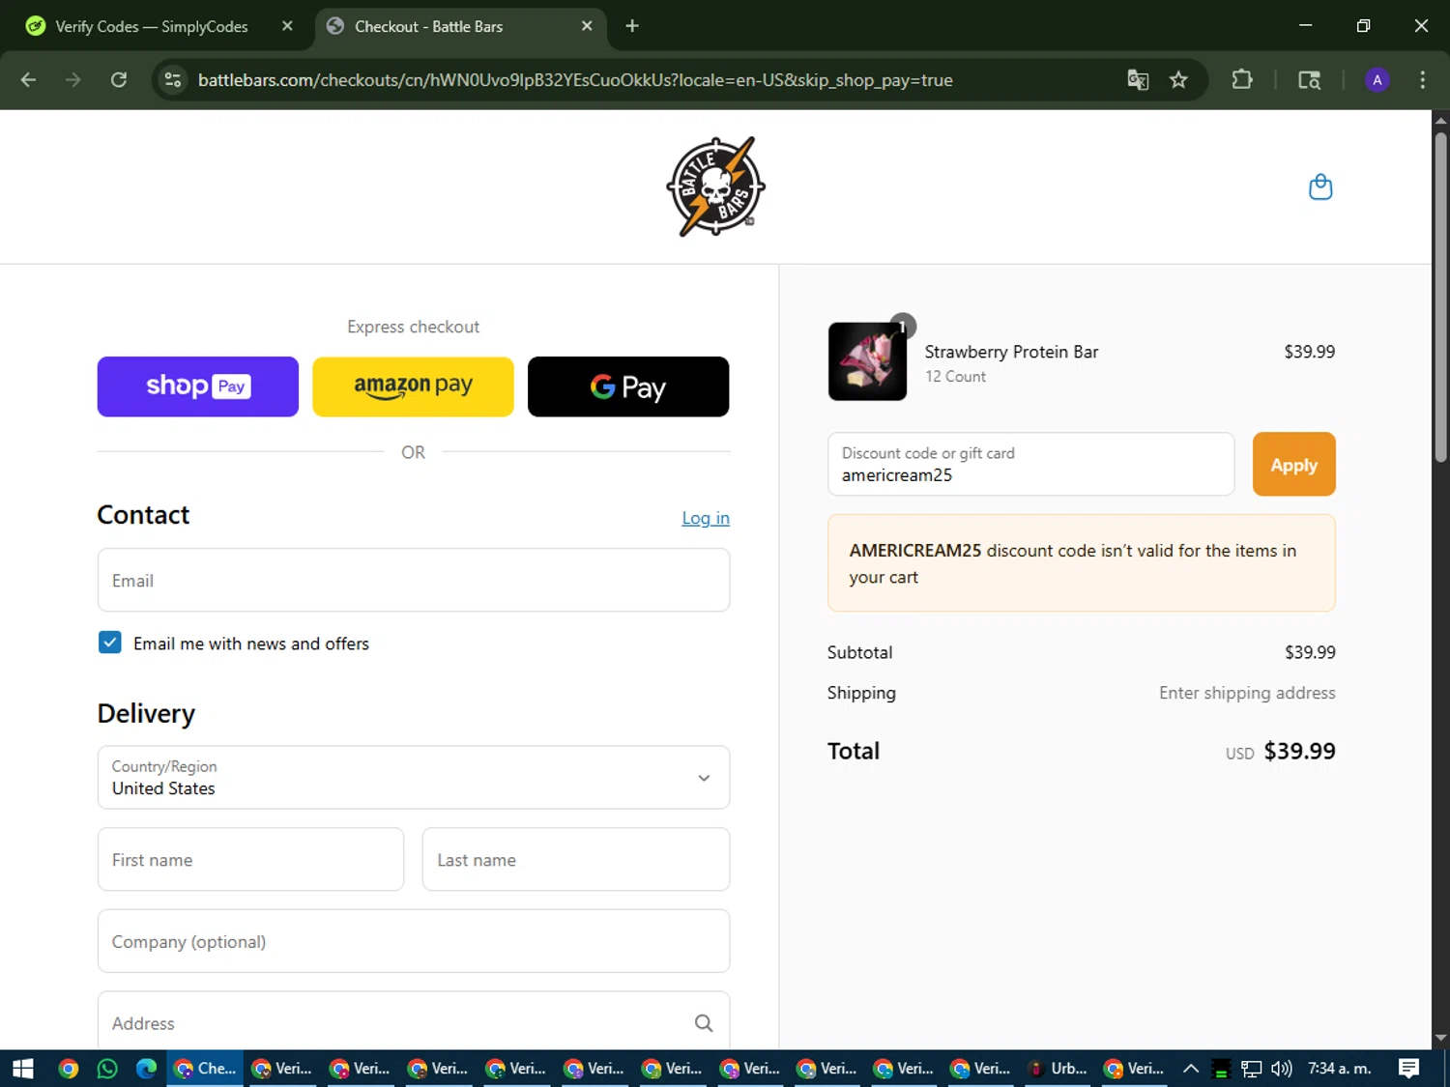Open the cart bag icon
Viewport: 1450px width, 1087px height.
pyautogui.click(x=1320, y=186)
